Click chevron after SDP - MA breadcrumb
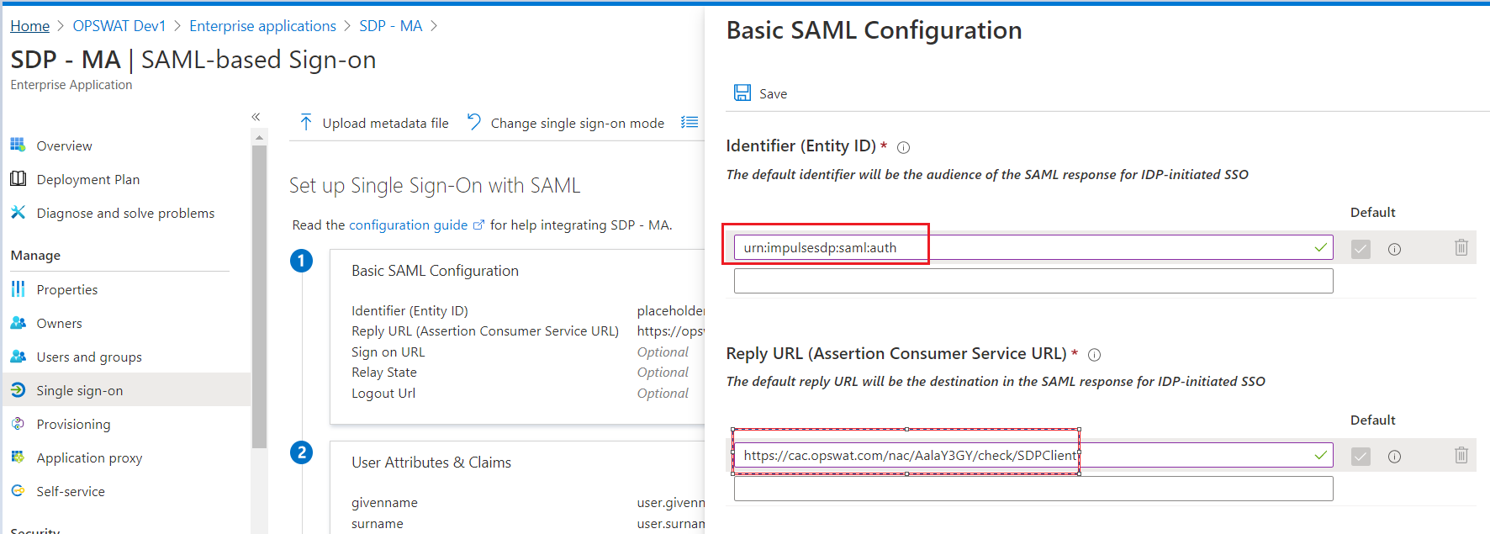The height and width of the screenshot is (534, 1490). (x=434, y=26)
